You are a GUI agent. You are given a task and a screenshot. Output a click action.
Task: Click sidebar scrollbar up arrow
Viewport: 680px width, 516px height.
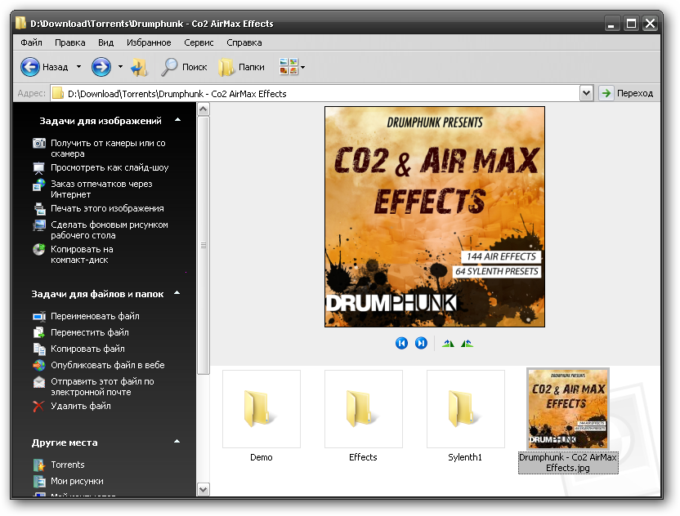coord(203,109)
